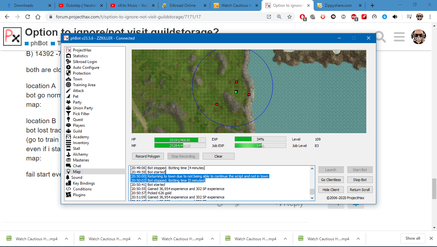The image size is (437, 247).
Task: Click the Plugins icon in sidebar
Action: pyautogui.click(x=68, y=195)
